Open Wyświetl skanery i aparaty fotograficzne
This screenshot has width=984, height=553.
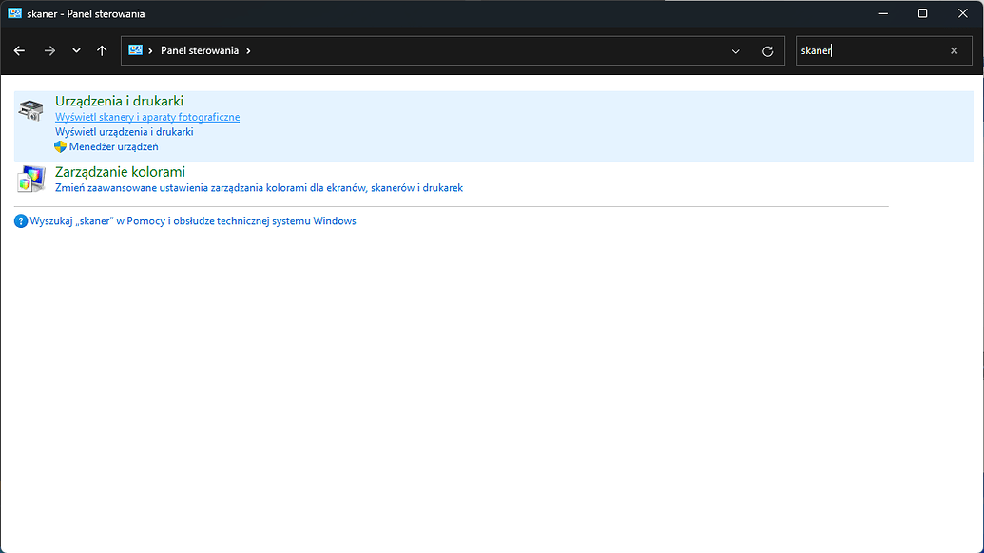point(147,117)
